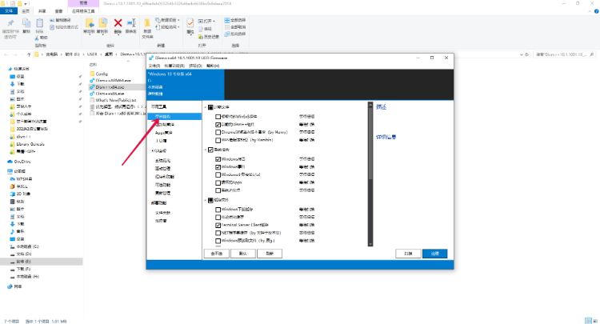Click the 默认 button in Dism++
Image resolution: width=600 pixels, height=324 pixels.
click(243, 254)
